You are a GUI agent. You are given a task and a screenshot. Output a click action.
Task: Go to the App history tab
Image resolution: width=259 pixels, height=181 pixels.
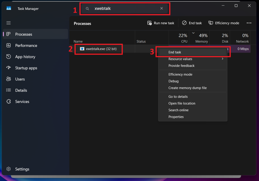click(x=35, y=57)
